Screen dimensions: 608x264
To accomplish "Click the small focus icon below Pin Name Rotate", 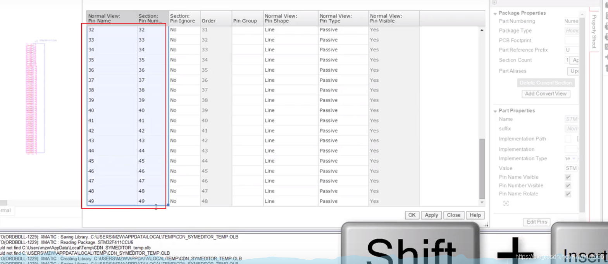I will 506,204.
